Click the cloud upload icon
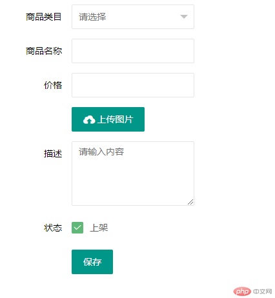 (89, 120)
